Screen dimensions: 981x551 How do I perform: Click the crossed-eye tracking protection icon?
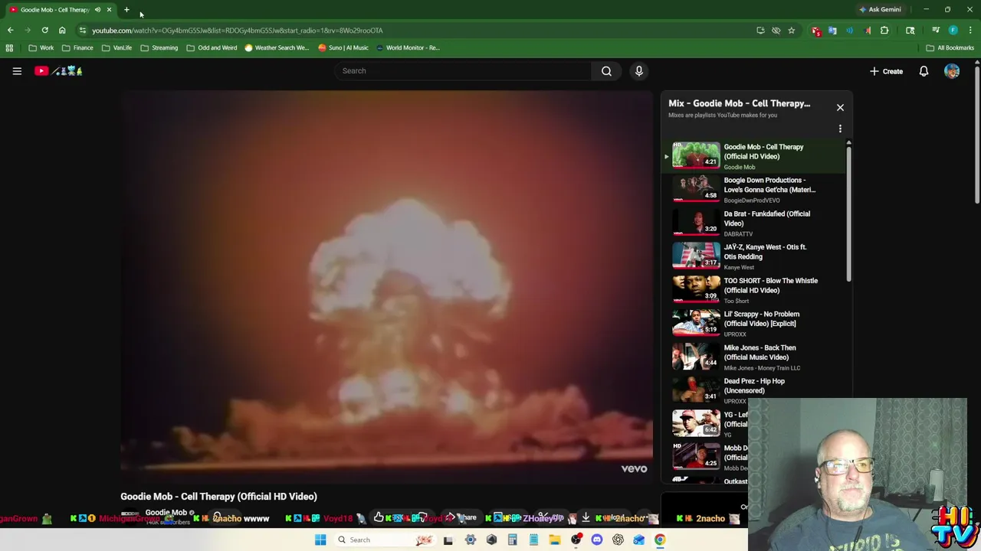coord(776,31)
